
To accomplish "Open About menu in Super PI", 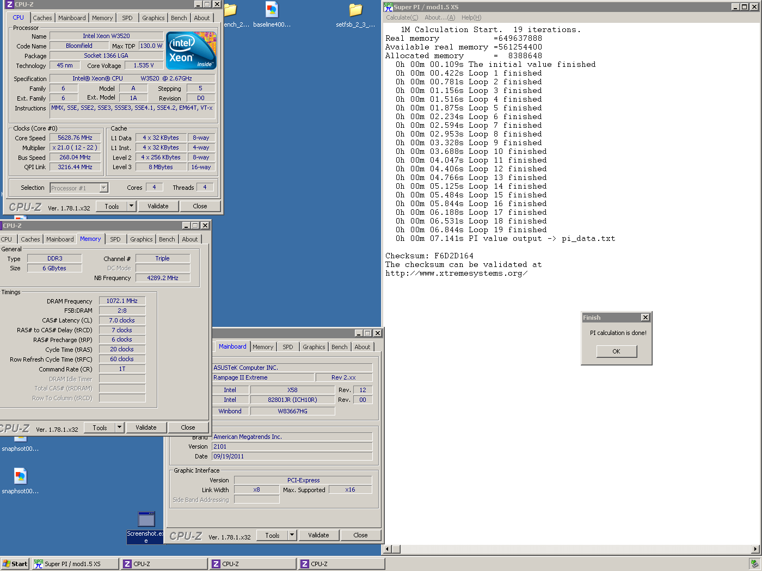I will point(440,17).
